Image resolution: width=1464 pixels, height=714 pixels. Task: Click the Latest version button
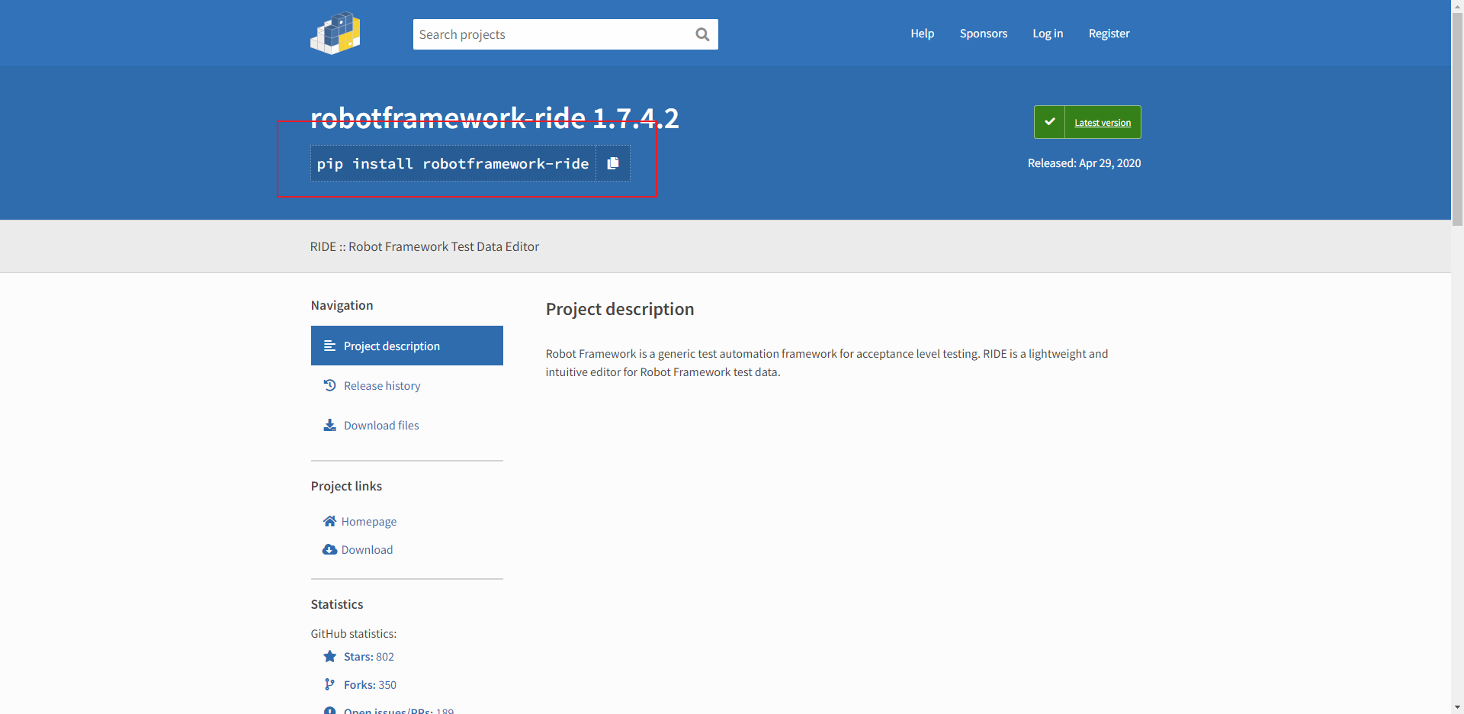[1087, 122]
